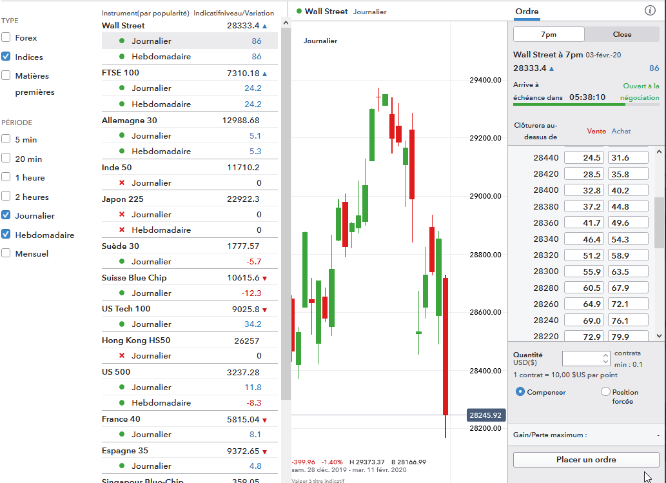Click Achat price 31.6 for strike 28440
This screenshot has height=483, width=666.
point(628,157)
